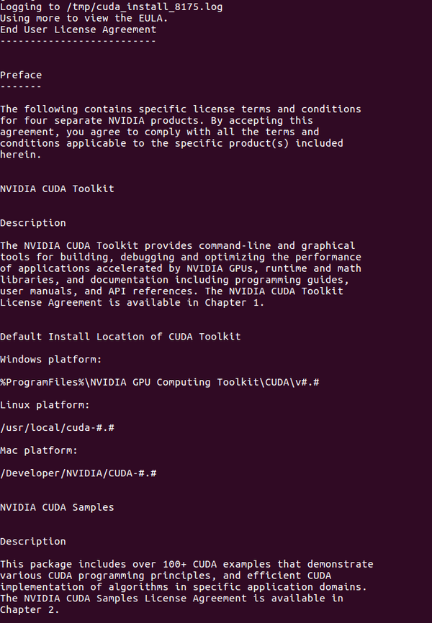Click the first "Description" heading under CUDA Toolkit
This screenshot has height=623, width=432.
click(33, 223)
